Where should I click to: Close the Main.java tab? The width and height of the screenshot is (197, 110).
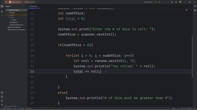[x=38, y=6]
